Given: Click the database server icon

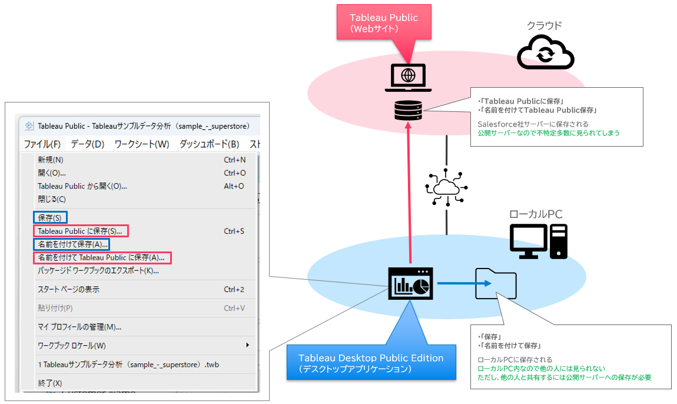Looking at the screenshot, I should click(x=408, y=110).
